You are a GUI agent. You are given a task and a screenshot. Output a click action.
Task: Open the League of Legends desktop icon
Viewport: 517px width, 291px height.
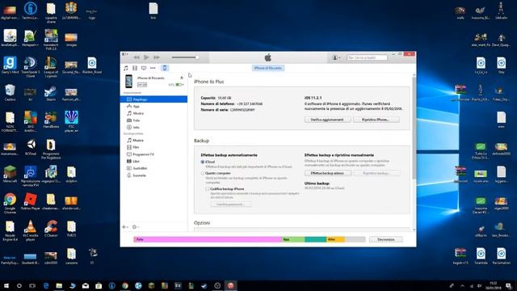point(51,67)
